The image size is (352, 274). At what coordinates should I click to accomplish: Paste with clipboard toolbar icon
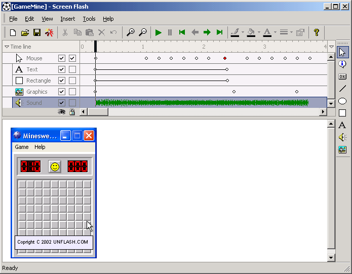[x=90, y=32]
